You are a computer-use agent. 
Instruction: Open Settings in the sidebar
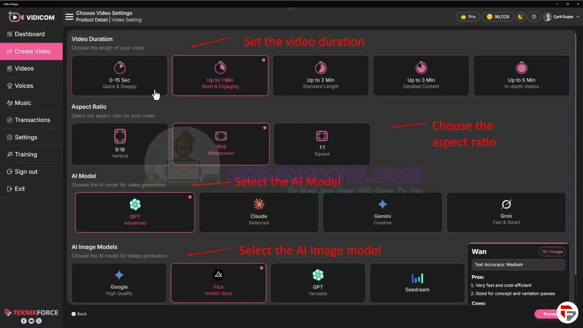[x=31, y=137]
